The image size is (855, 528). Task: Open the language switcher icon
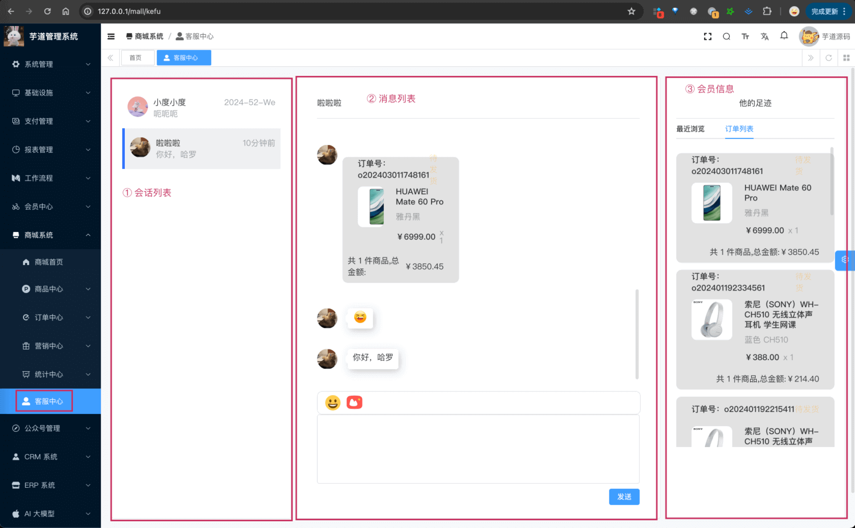(x=765, y=36)
